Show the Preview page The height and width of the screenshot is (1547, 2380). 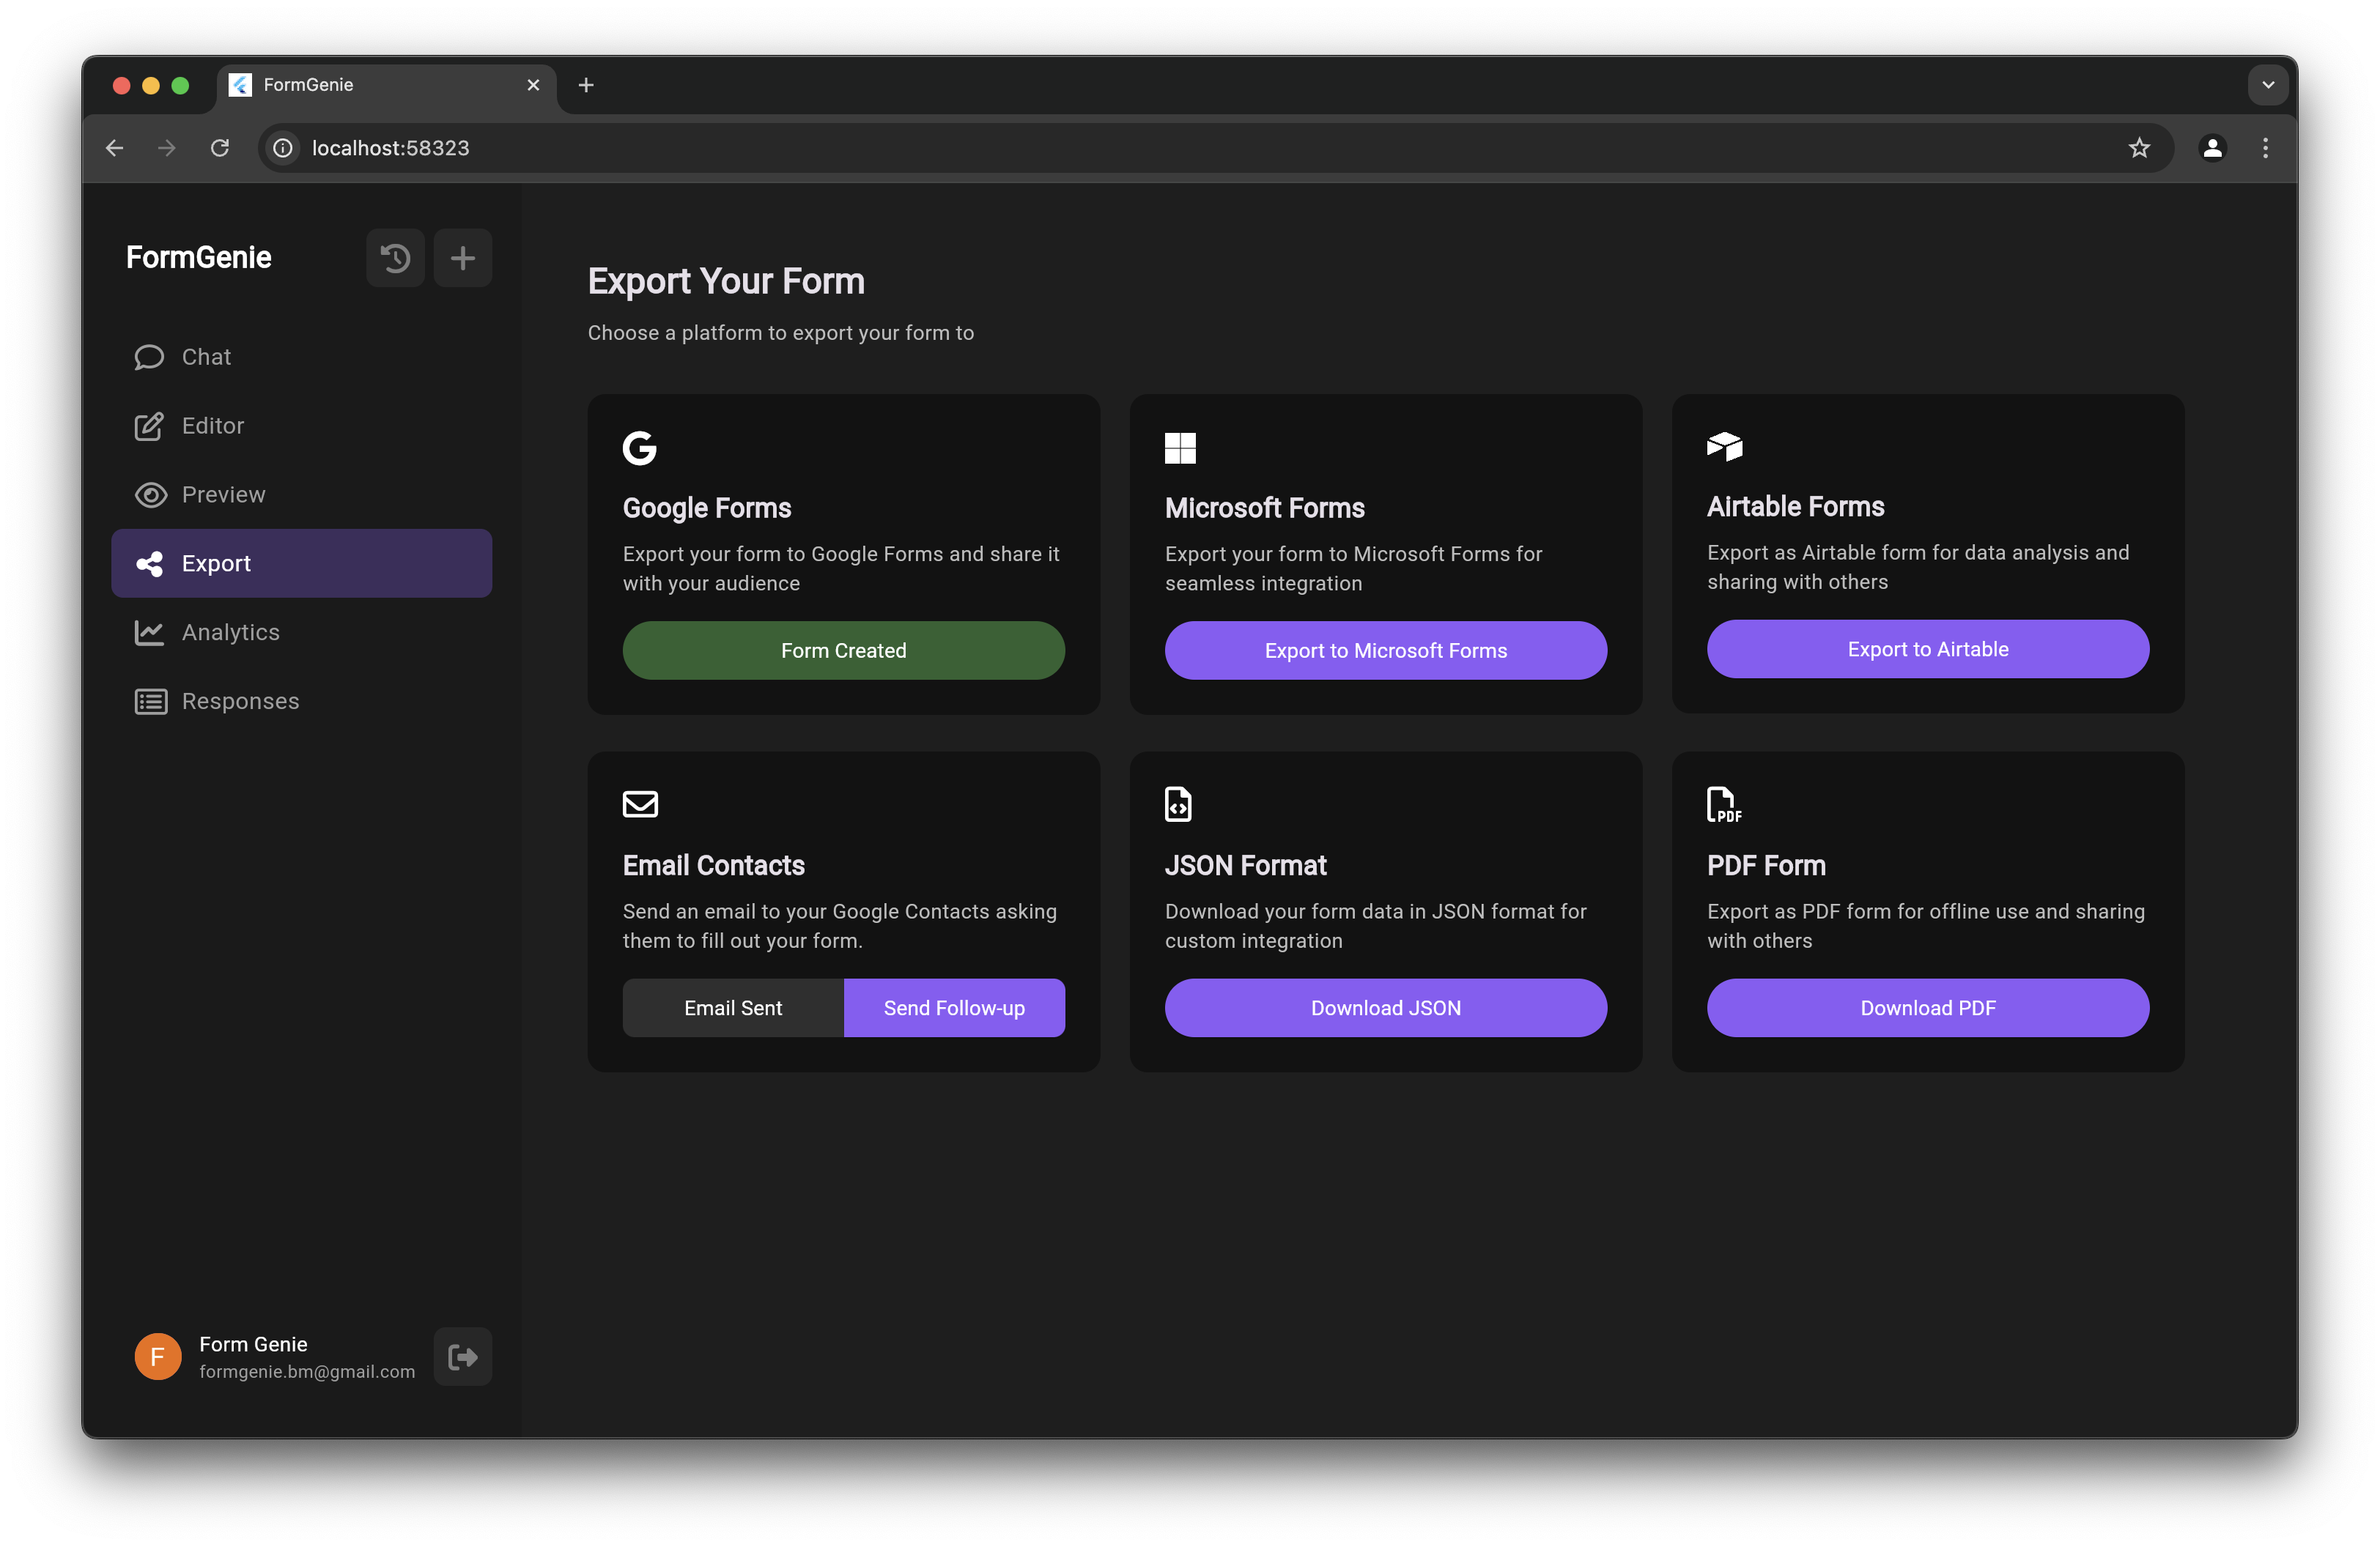coord(223,494)
